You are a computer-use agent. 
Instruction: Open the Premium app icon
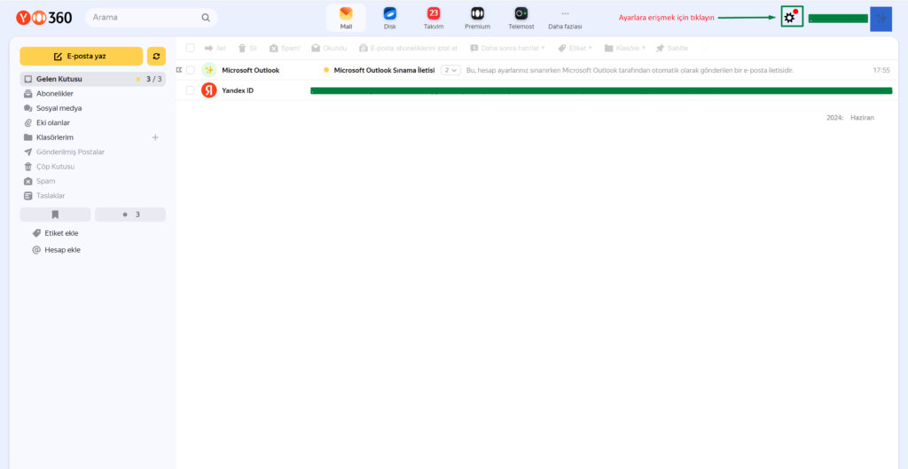point(477,14)
